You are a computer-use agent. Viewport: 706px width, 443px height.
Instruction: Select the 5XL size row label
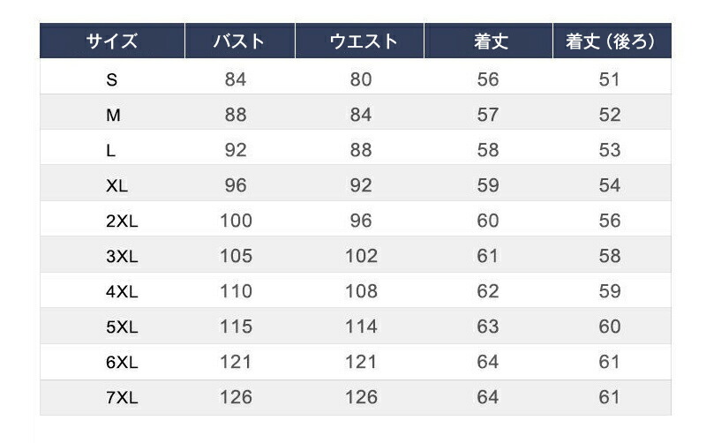pos(122,327)
